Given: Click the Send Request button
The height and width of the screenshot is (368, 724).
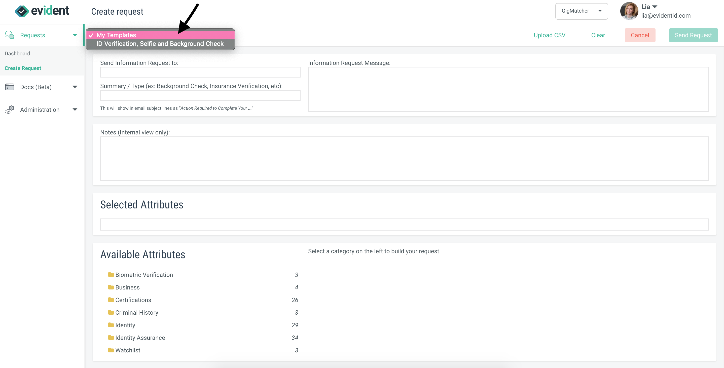Looking at the screenshot, I should (x=693, y=35).
